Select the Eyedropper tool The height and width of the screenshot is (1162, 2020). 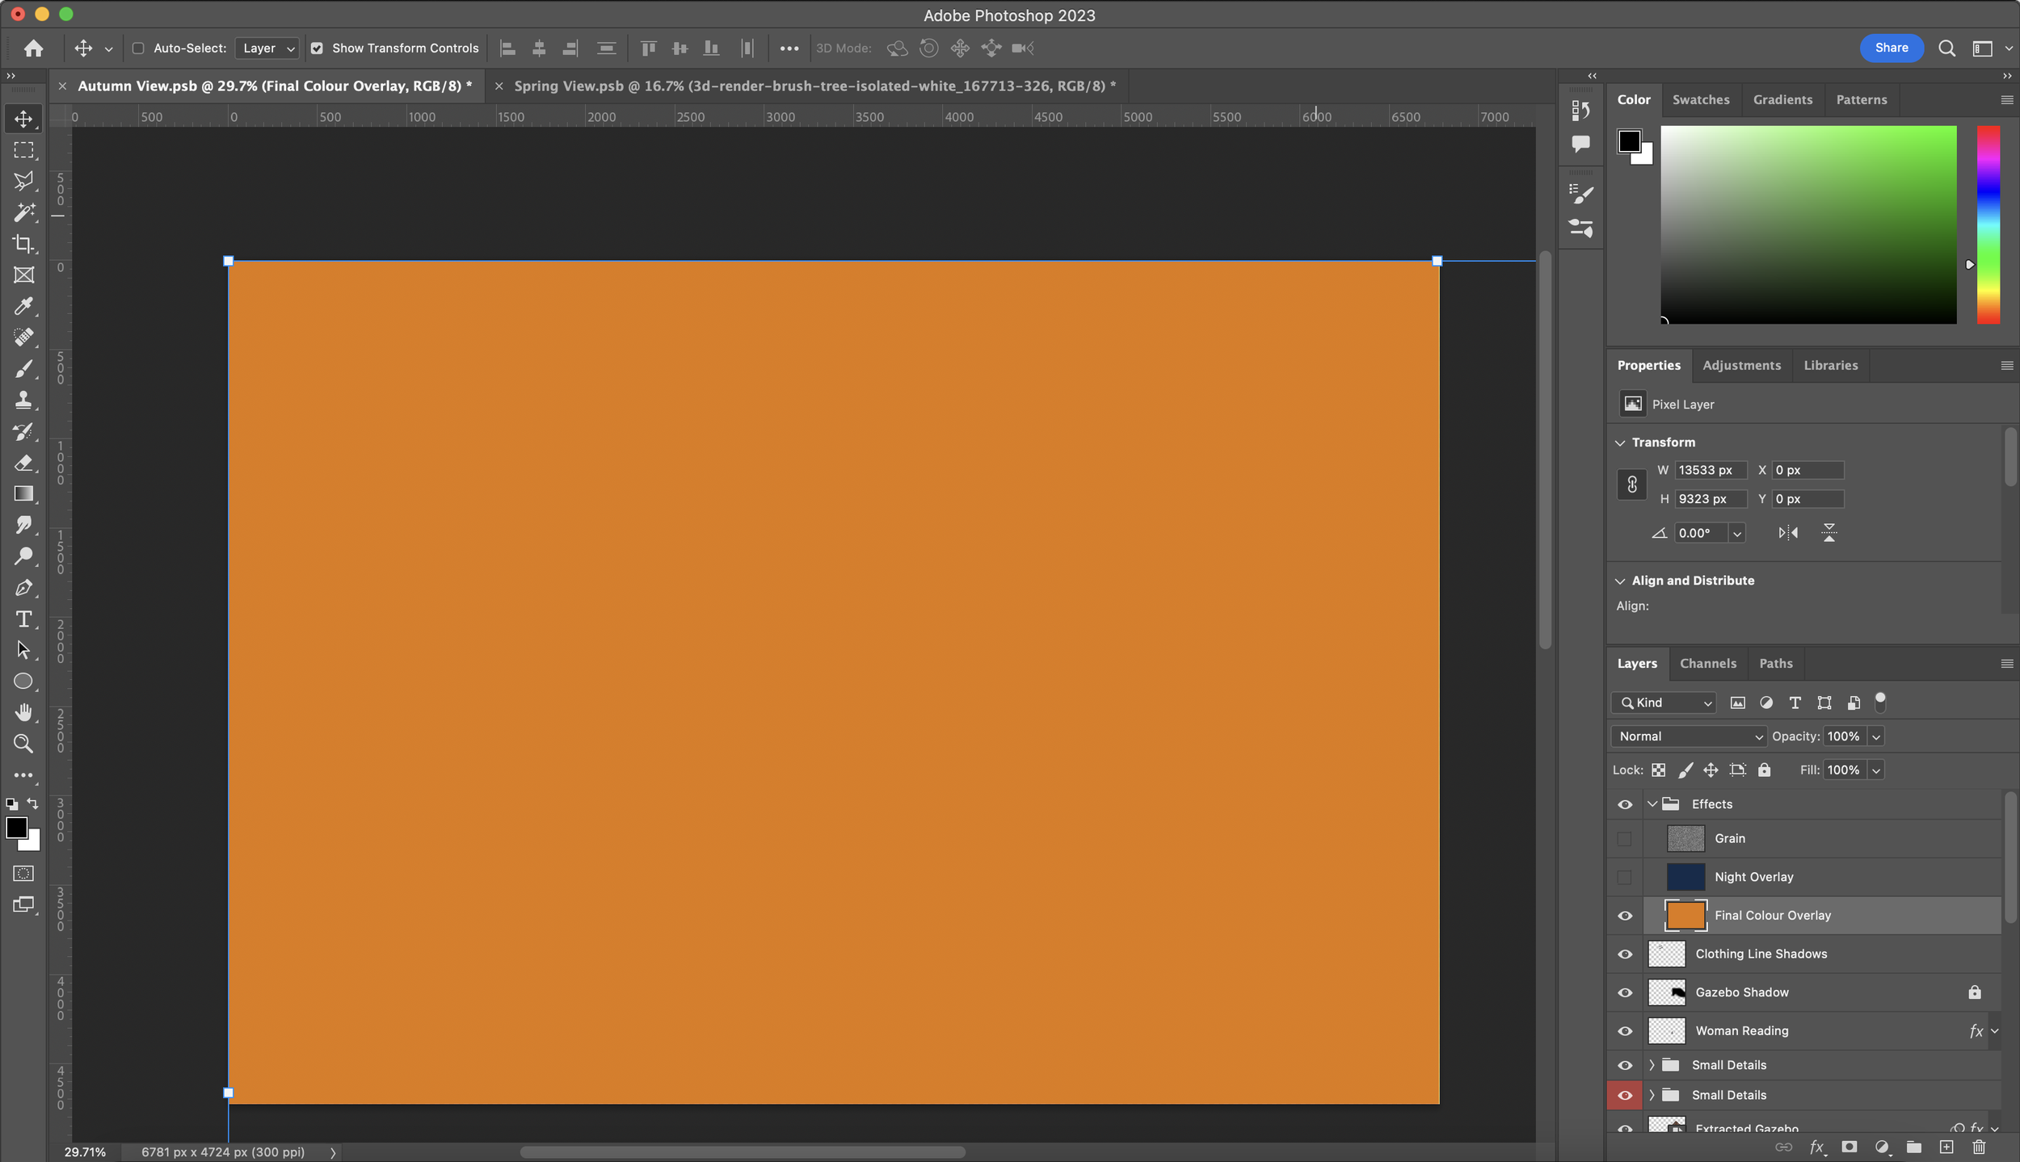23,306
